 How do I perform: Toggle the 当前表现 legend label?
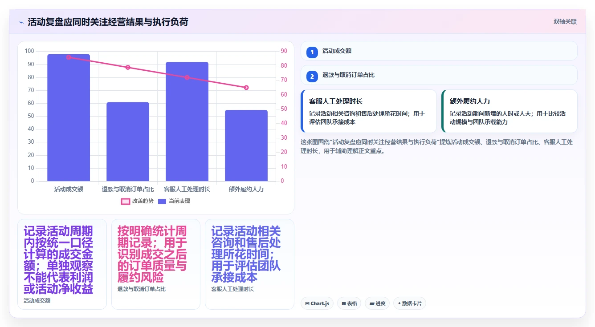[179, 202]
